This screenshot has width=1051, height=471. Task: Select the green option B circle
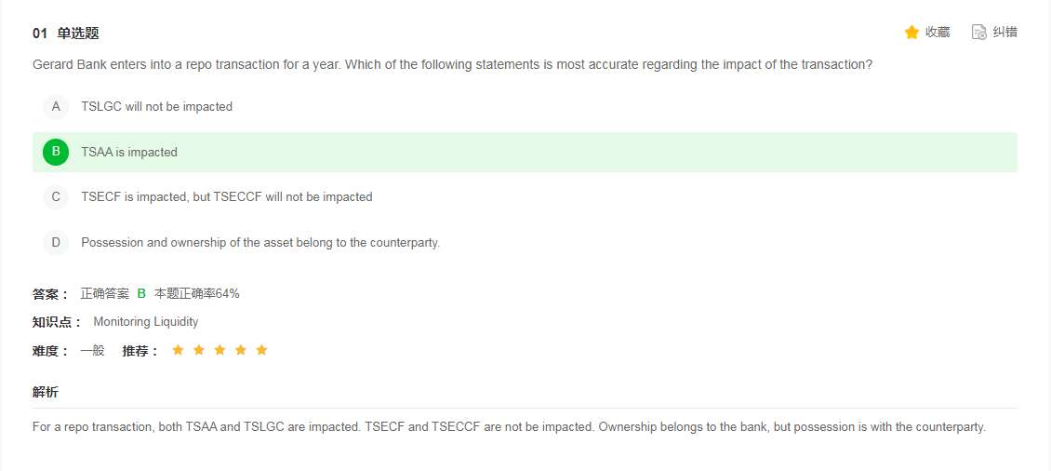[56, 152]
